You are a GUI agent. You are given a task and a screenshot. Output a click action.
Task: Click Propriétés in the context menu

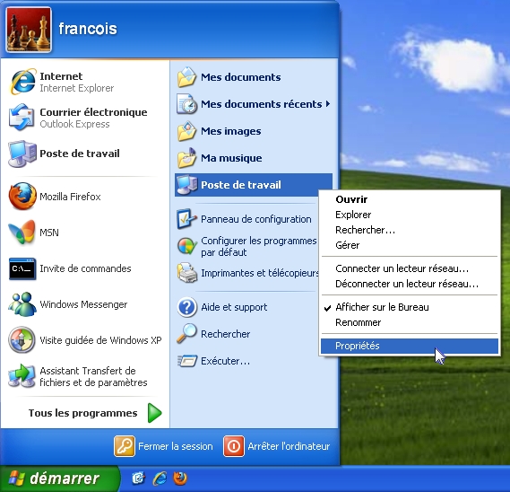(x=410, y=346)
